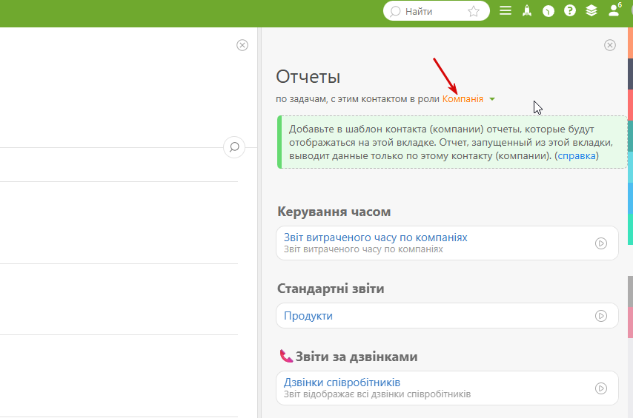Viewport: 633px width, 418px height.
Task: Click the round clock icon in top bar
Action: (549, 11)
